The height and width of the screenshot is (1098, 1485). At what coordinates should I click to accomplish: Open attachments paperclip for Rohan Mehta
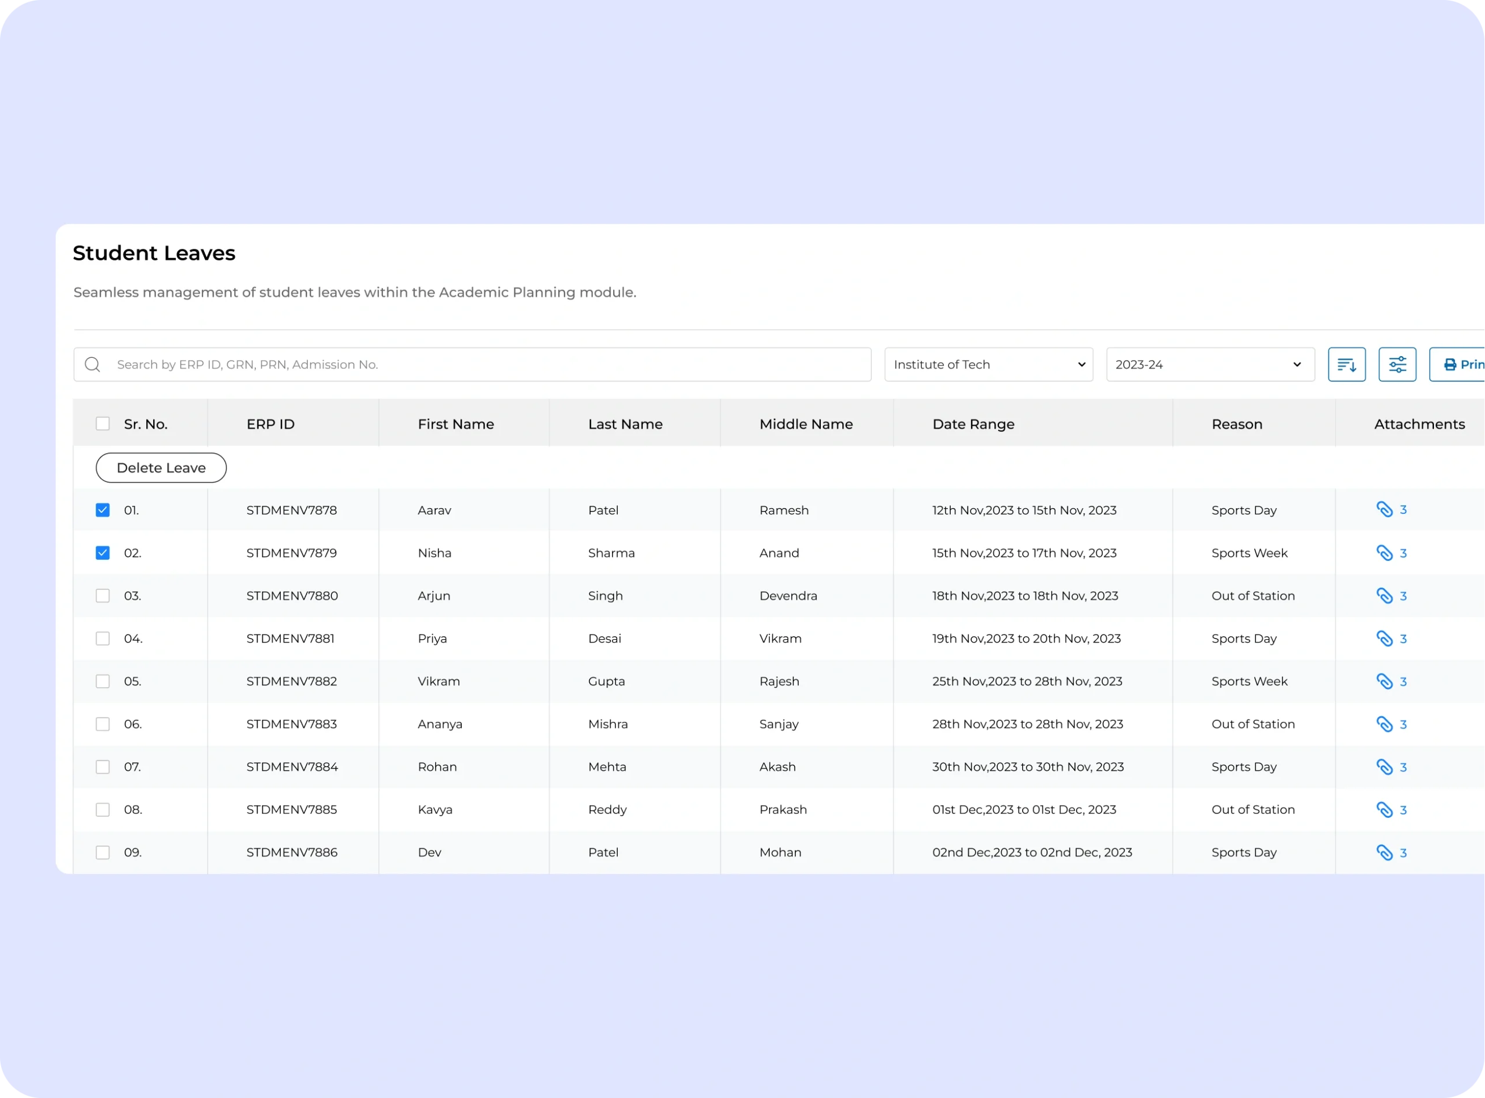point(1384,766)
